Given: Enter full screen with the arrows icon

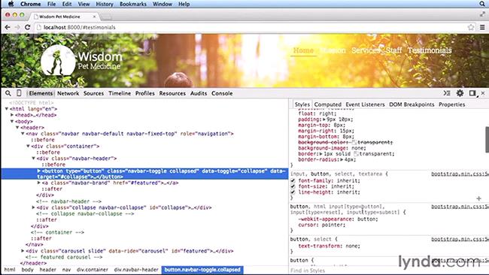Looking at the screenshot, I should [x=482, y=14].
